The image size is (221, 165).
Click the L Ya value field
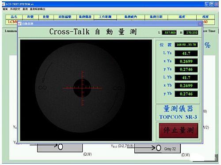point(186,54)
